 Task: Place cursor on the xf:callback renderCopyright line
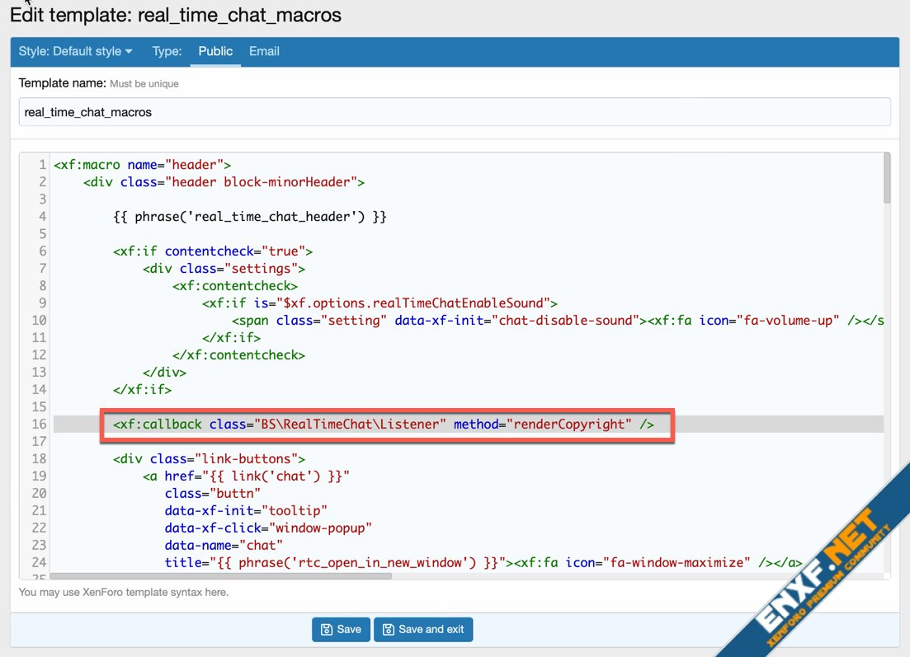coord(384,424)
